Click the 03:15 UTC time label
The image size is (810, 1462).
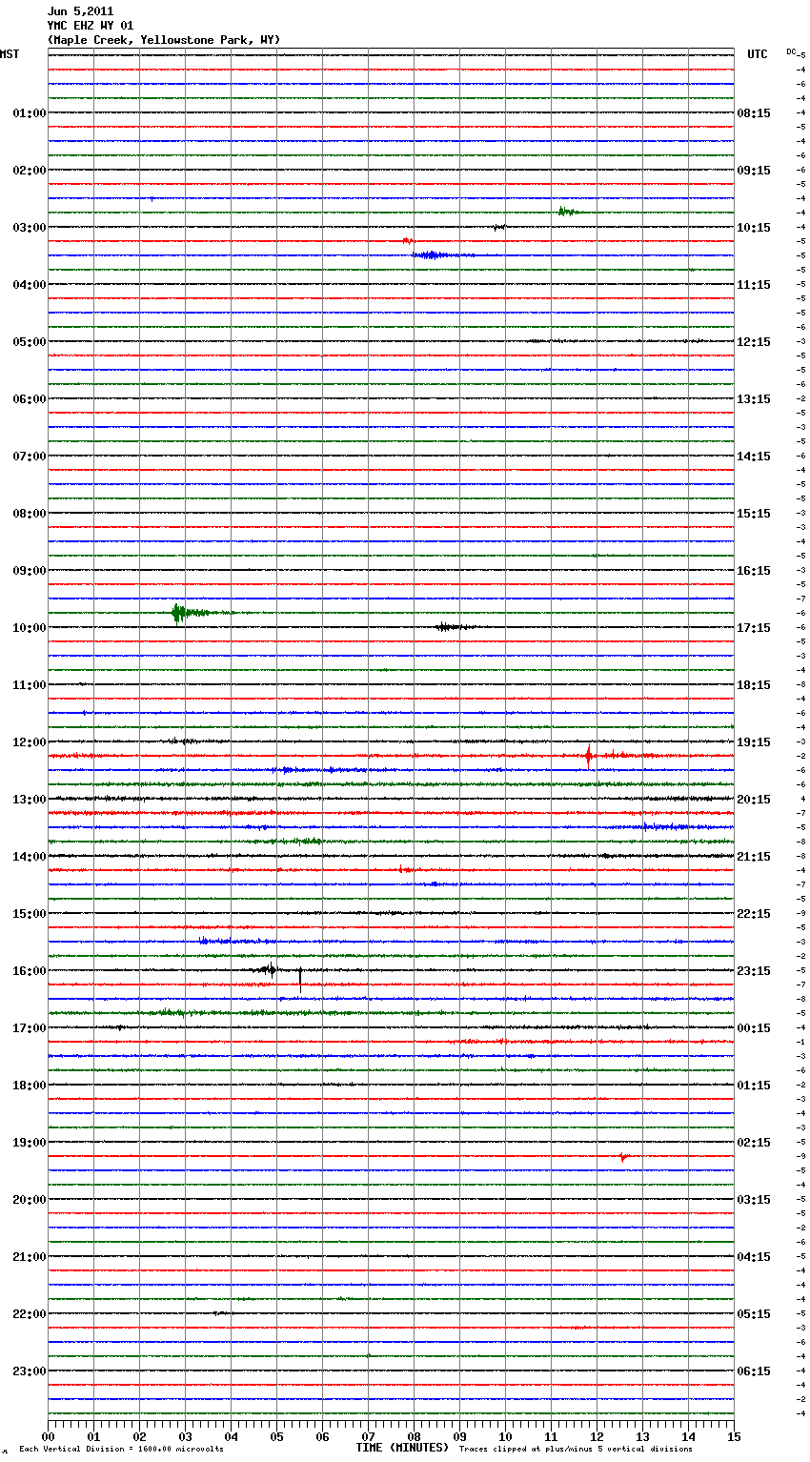pyautogui.click(x=754, y=1200)
